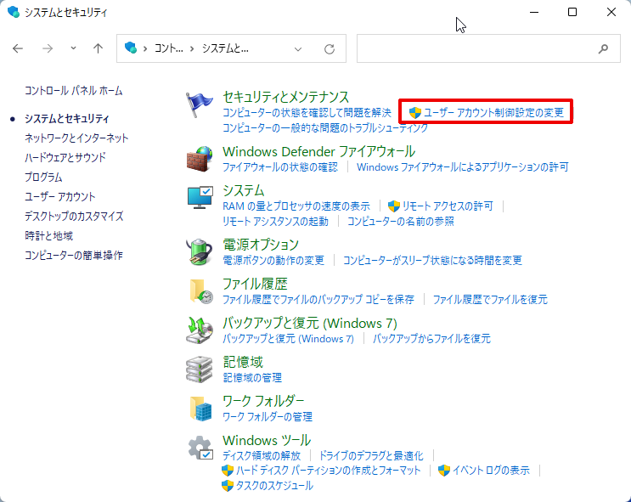Open セキュリティとメンテナンス heading
Image resolution: width=631 pixels, height=502 pixels.
pos(285,97)
